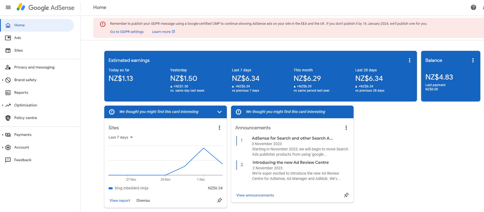Open the Sites card options menu
Image resolution: width=484 pixels, height=212 pixels.
(x=219, y=128)
